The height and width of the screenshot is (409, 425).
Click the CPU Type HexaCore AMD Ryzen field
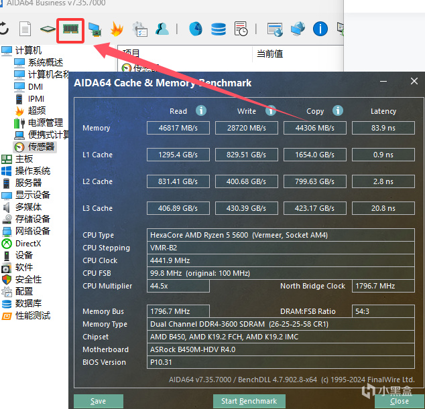click(280, 235)
